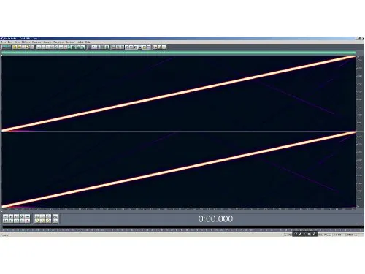Image resolution: width=365 pixels, height=274 pixels.
Task: Click the Fast Forward transport button
Action: 16,221
